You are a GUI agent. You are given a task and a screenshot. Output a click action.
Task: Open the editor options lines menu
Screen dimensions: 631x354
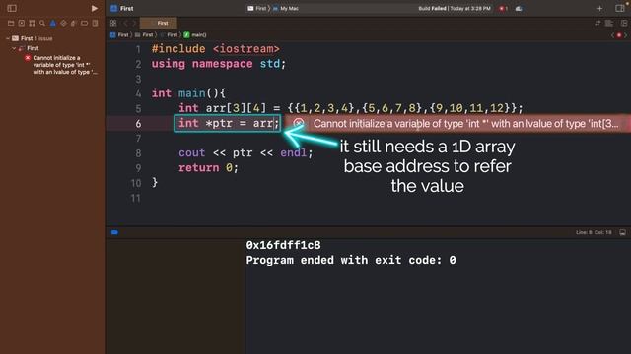(609, 24)
